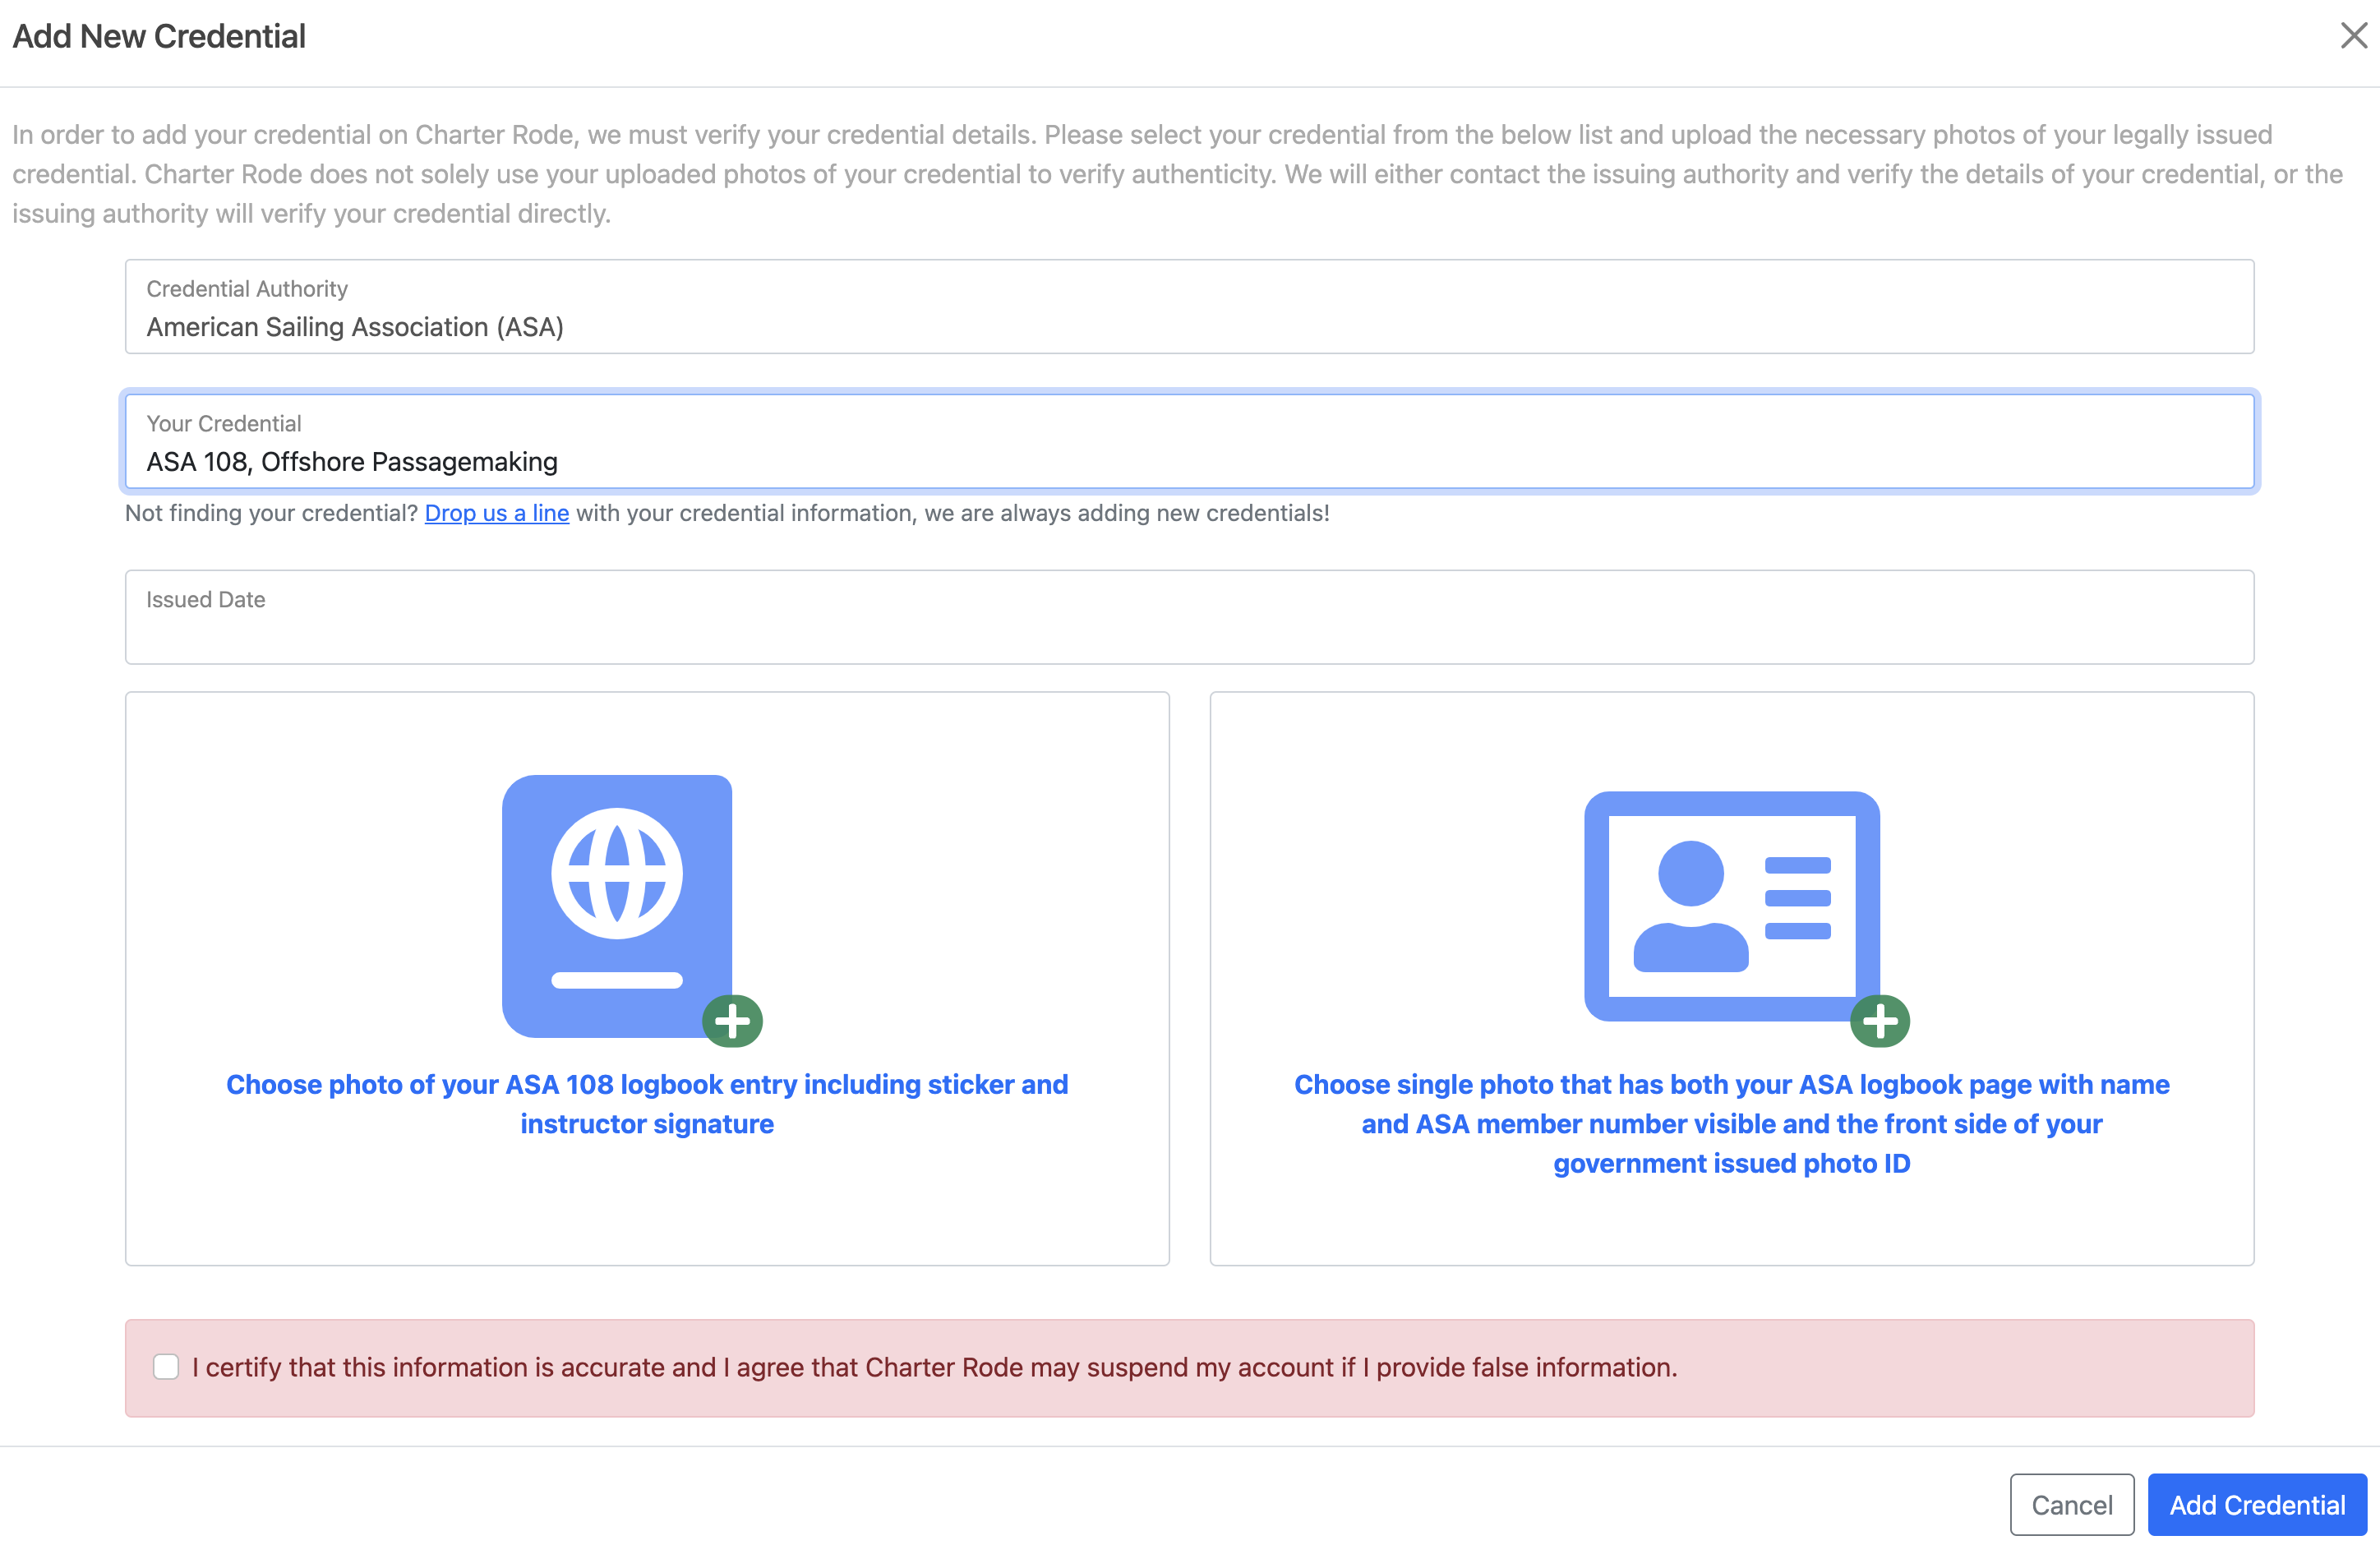Click the 'Add New Credential' dialog title
This screenshot has width=2380, height=1545.
[x=159, y=36]
